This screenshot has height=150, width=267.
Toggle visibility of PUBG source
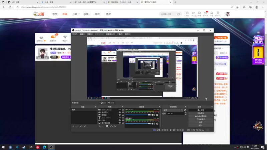(120, 120)
